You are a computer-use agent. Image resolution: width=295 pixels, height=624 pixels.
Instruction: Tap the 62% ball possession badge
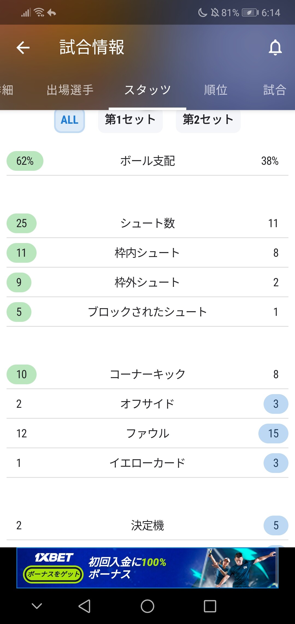[x=25, y=161]
